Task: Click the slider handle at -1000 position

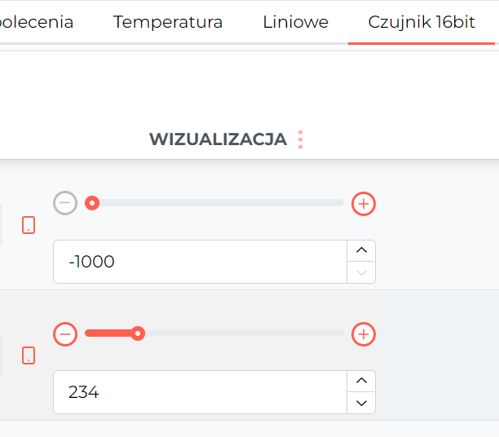Action: (x=92, y=203)
